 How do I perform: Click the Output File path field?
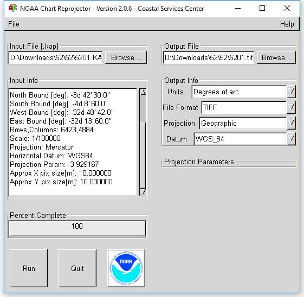pyautogui.click(x=209, y=57)
